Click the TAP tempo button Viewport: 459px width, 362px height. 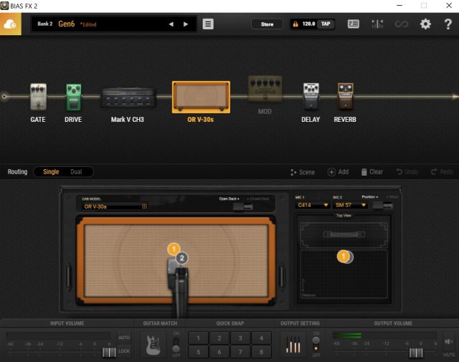click(x=326, y=24)
